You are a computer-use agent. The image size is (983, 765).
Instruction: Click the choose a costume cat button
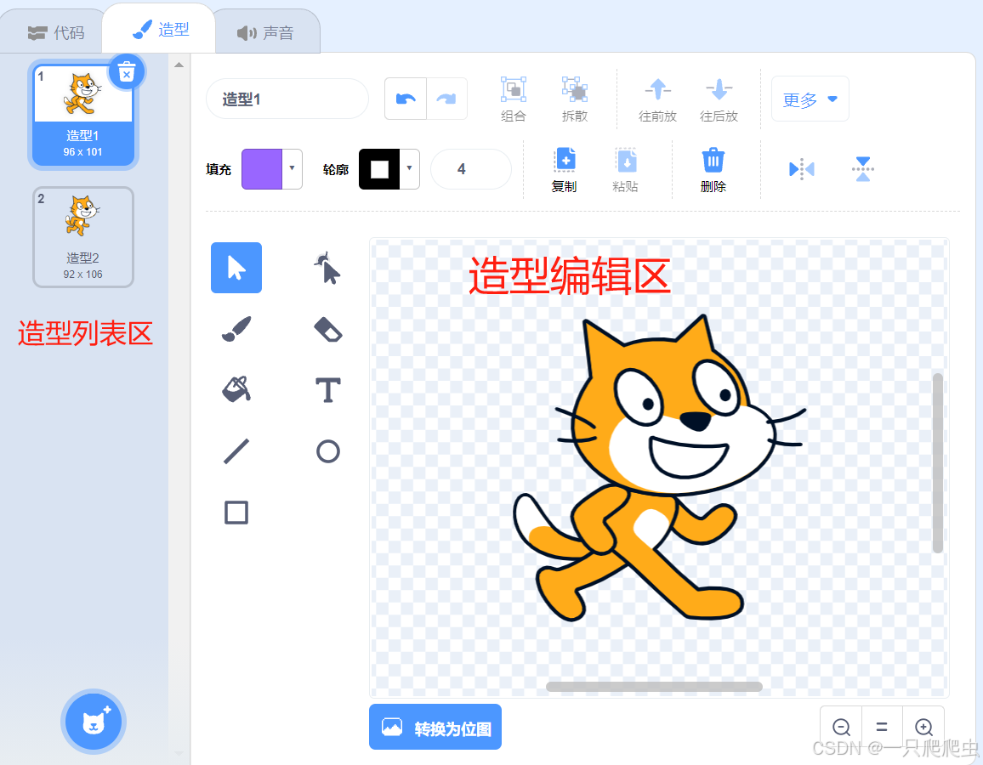click(x=94, y=721)
